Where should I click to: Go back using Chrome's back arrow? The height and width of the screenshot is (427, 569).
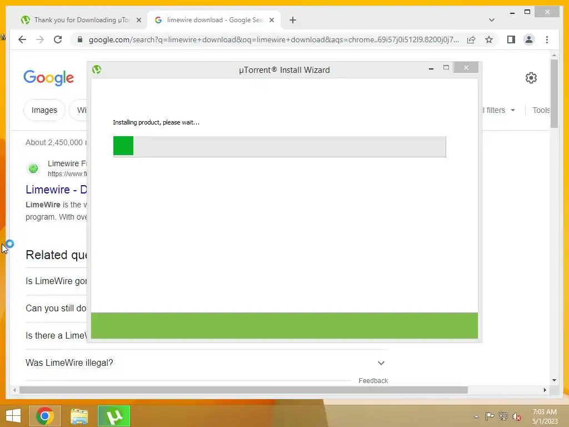[22, 39]
